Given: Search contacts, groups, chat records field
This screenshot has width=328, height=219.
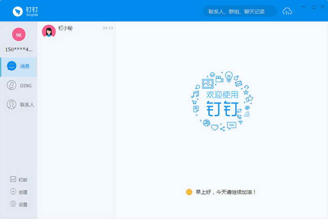Looking at the screenshot, I should [240, 11].
